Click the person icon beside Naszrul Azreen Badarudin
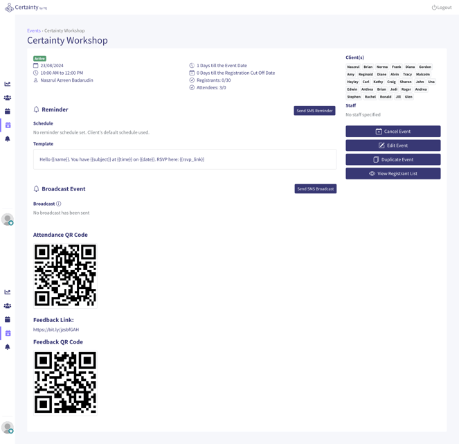The image size is (459, 444). [x=36, y=80]
